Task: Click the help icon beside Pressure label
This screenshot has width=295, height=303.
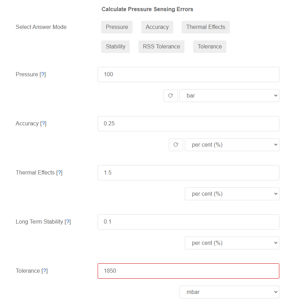Action: pyautogui.click(x=44, y=74)
